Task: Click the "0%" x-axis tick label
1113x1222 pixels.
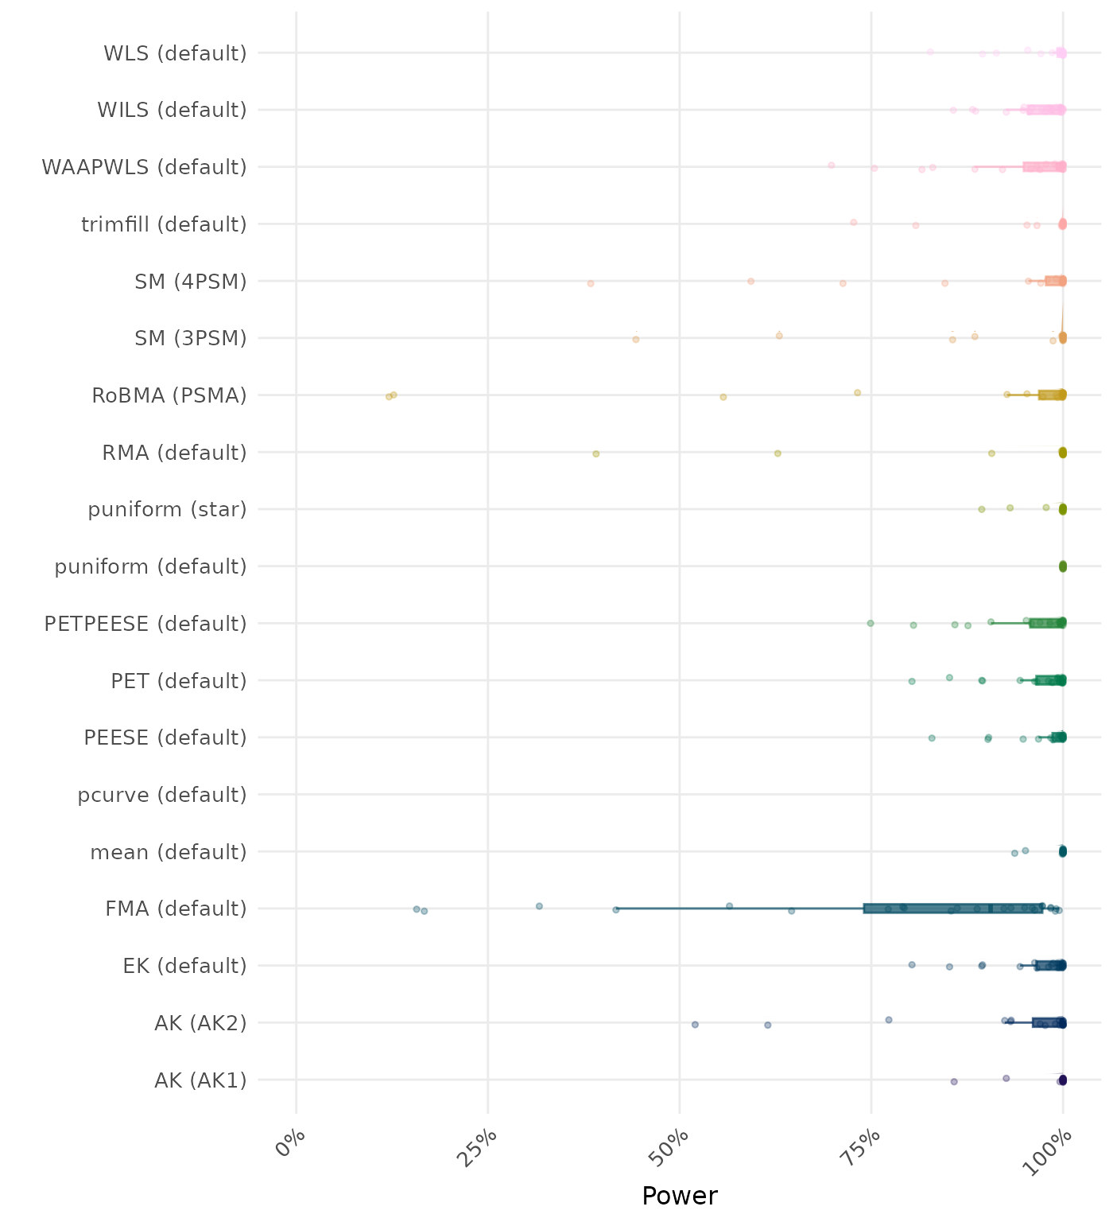Action: point(290,1146)
